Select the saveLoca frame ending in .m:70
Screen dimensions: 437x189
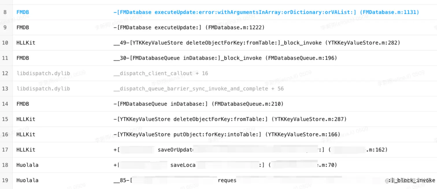[x=225, y=165]
